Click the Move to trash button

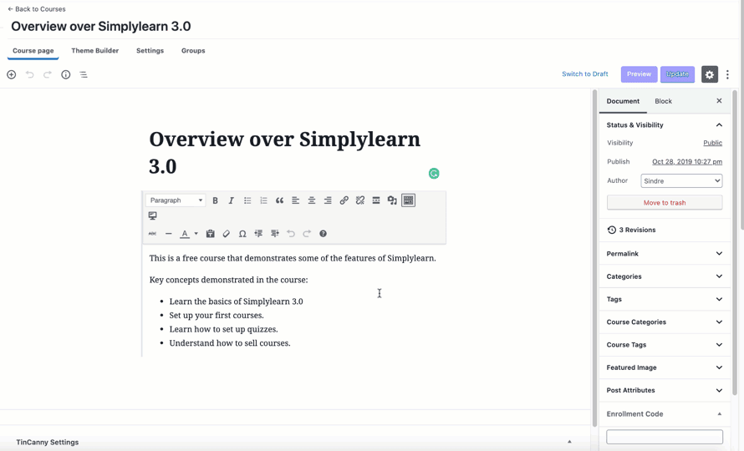click(665, 203)
